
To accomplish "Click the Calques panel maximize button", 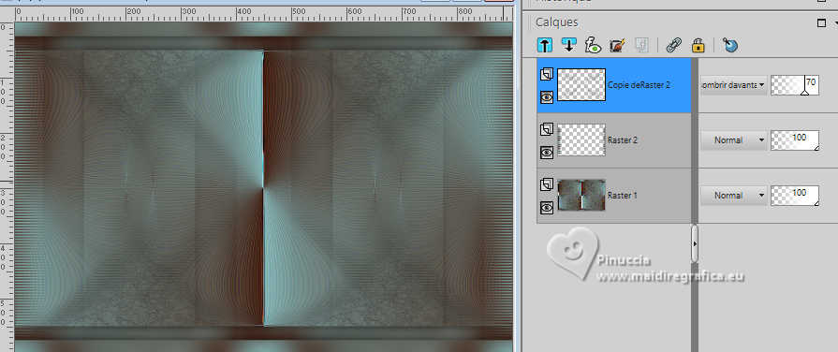I will coord(821,22).
